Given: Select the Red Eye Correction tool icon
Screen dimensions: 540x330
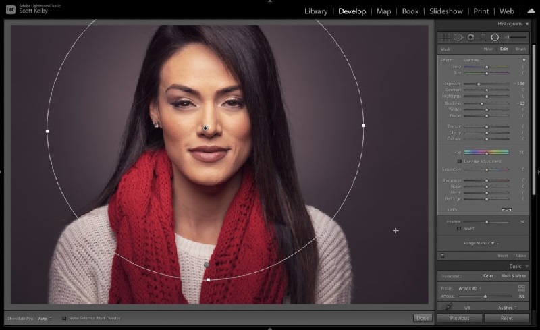Looking at the screenshot, I should pyautogui.click(x=470, y=37).
